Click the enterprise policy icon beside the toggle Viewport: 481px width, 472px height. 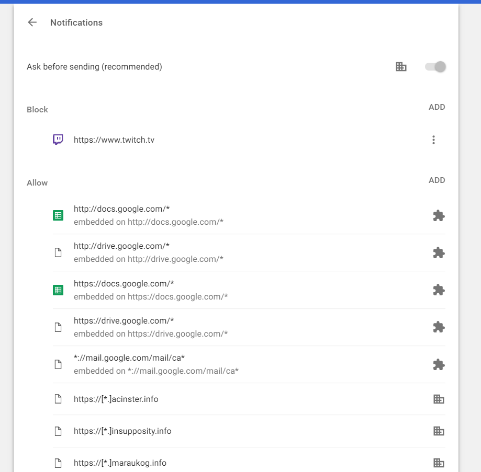point(401,67)
